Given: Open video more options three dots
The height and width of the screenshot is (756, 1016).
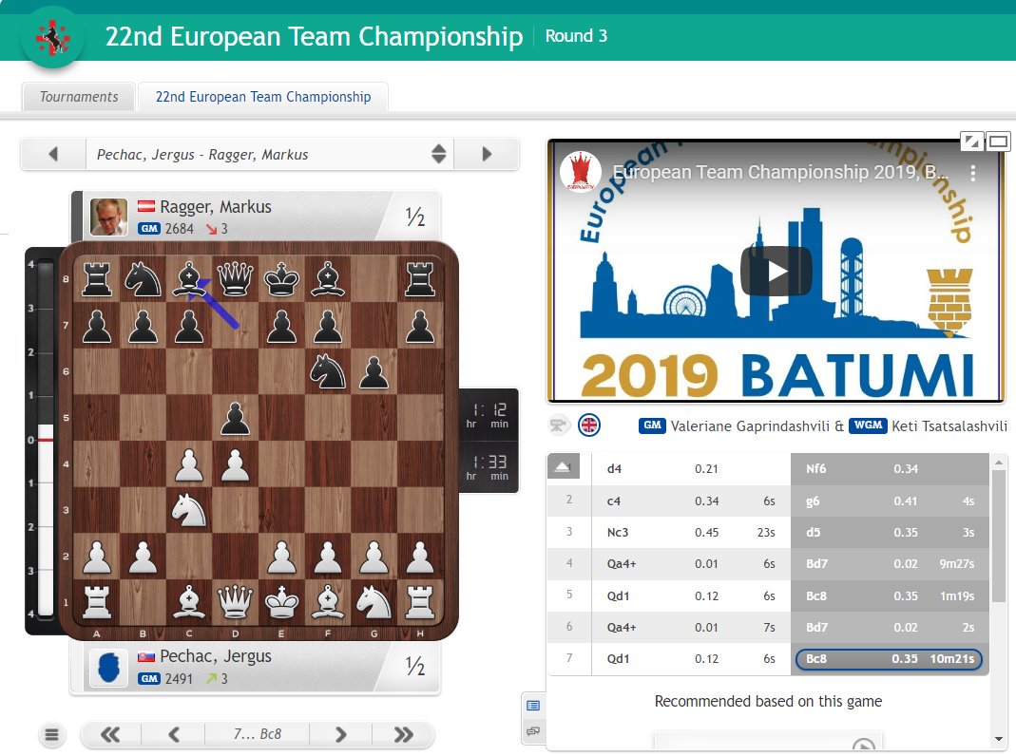Looking at the screenshot, I should tap(972, 172).
